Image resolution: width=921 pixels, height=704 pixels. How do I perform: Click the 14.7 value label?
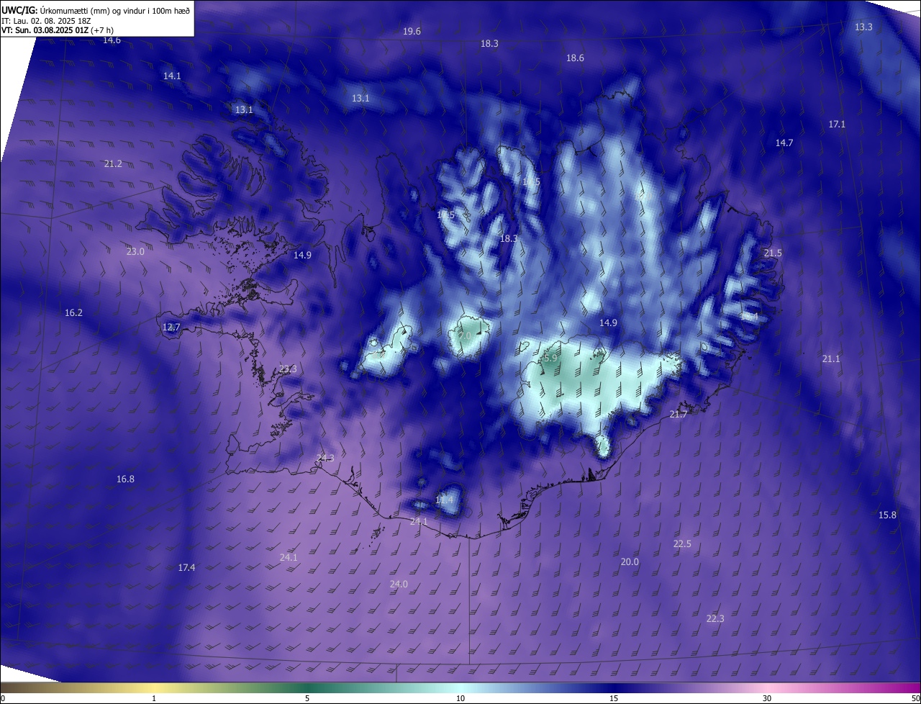784,143
